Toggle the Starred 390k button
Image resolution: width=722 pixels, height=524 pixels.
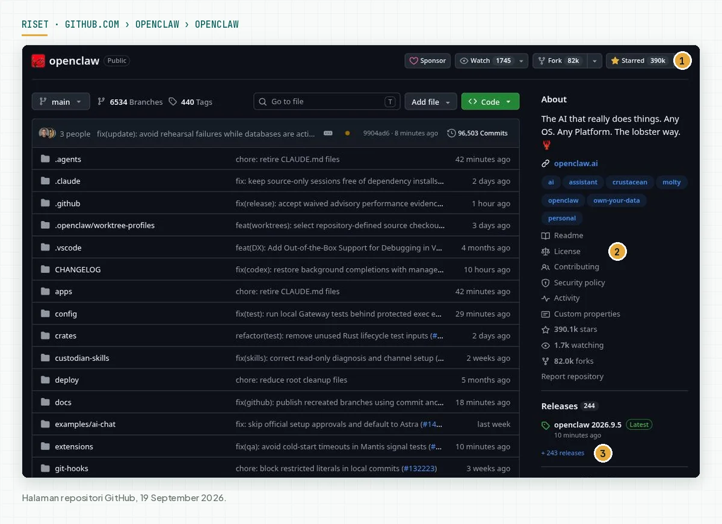coord(639,61)
